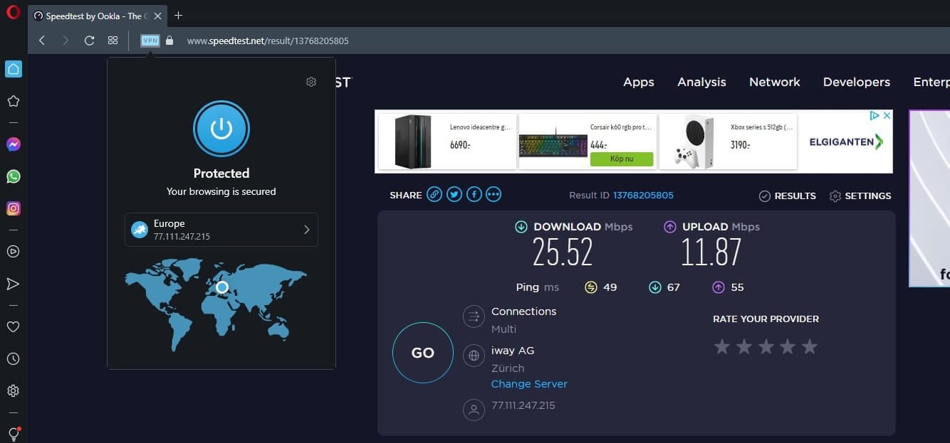The image size is (950, 443).
Task: Click the Corsair k60 keyboard ad
Action: click(588, 142)
